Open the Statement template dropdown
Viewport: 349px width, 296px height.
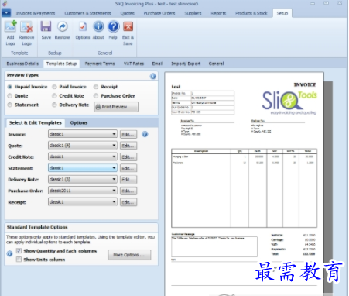[x=83, y=168]
